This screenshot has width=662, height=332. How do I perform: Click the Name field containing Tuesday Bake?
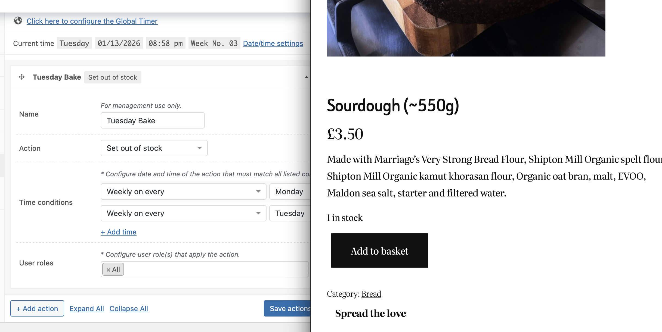[x=152, y=121]
